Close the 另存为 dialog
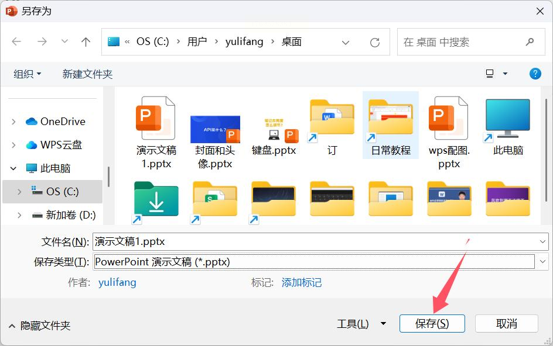The height and width of the screenshot is (346, 553). tap(540, 11)
